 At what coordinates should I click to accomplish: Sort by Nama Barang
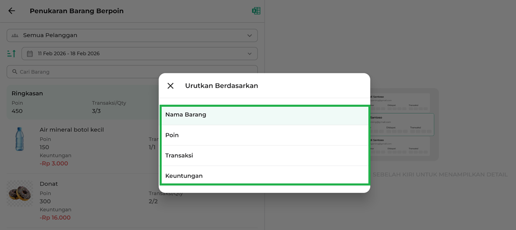265,115
